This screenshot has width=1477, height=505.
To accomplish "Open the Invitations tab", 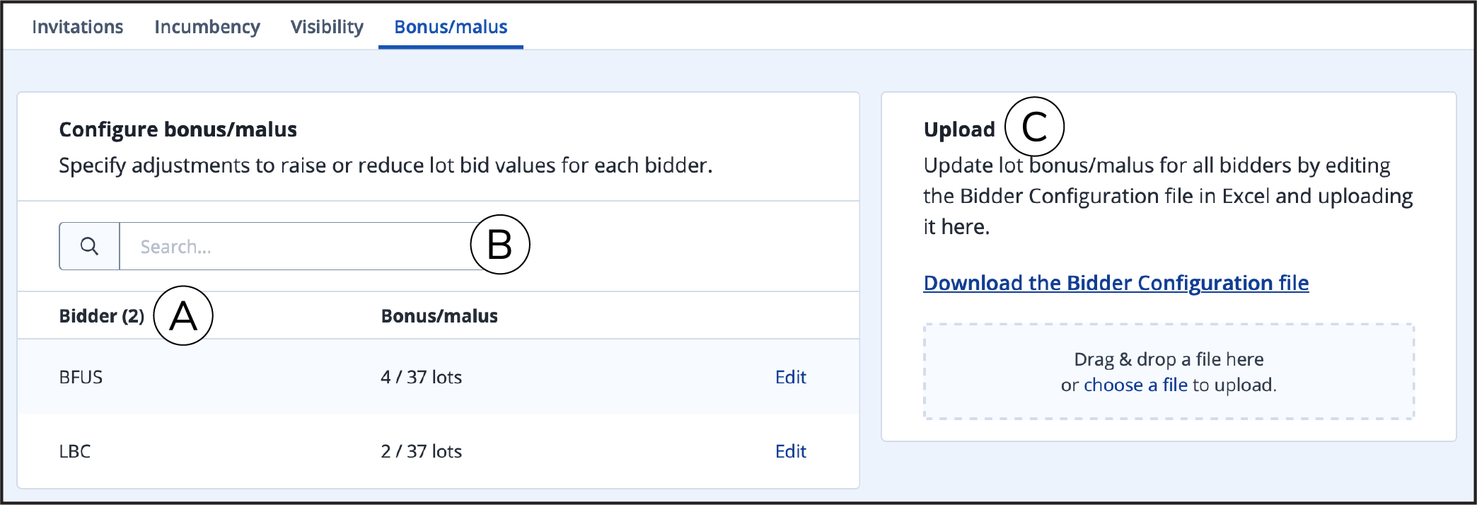I will pos(78,27).
